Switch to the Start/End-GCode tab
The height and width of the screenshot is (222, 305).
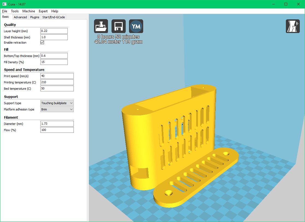coord(54,17)
